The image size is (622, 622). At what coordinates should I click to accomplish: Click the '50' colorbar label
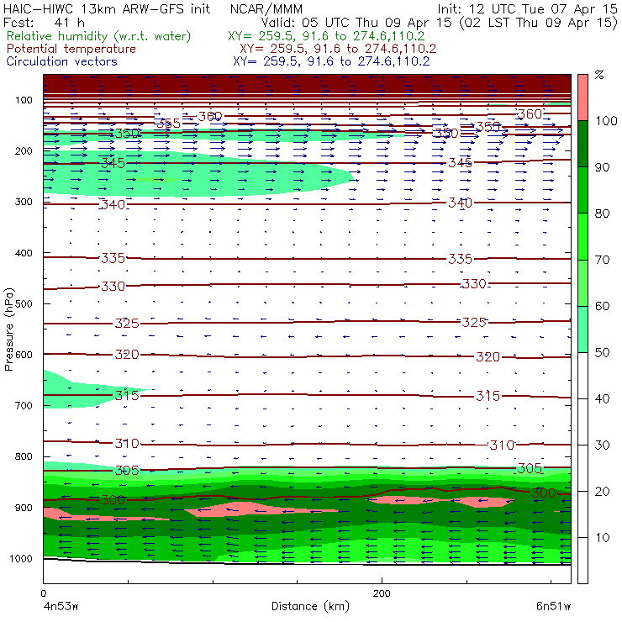(602, 353)
